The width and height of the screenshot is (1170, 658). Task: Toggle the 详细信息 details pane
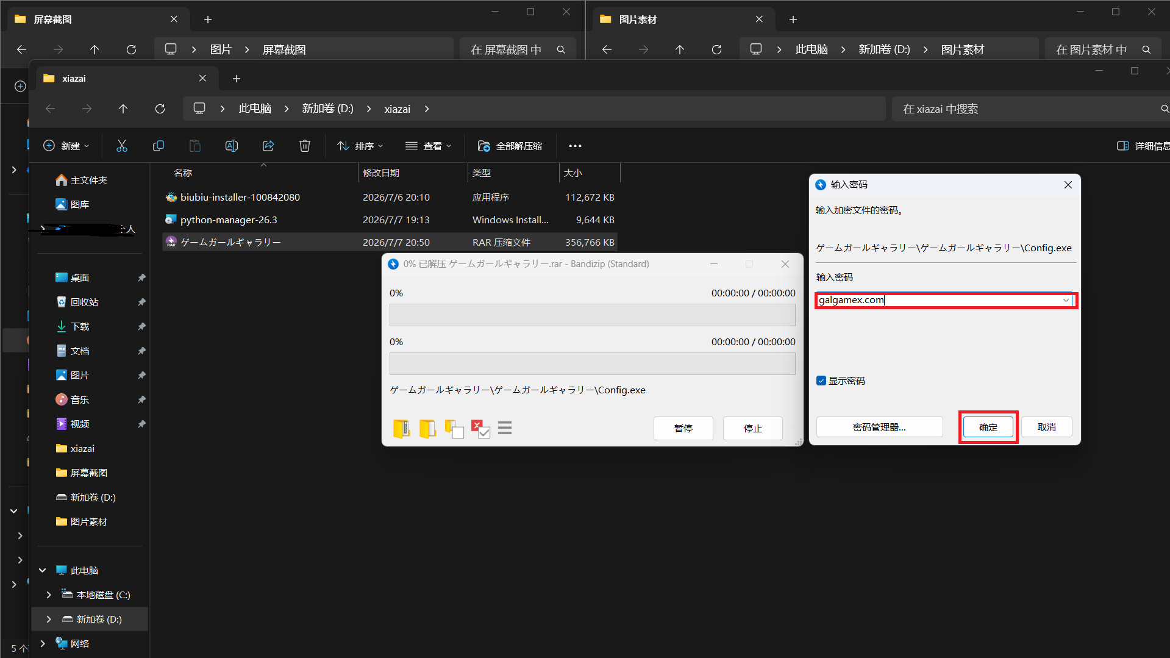click(x=1143, y=146)
